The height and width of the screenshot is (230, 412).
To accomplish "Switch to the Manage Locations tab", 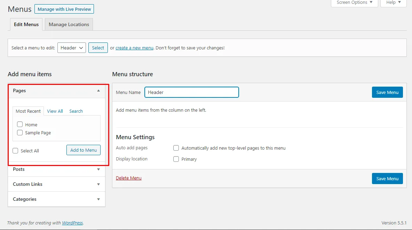I will tap(69, 24).
